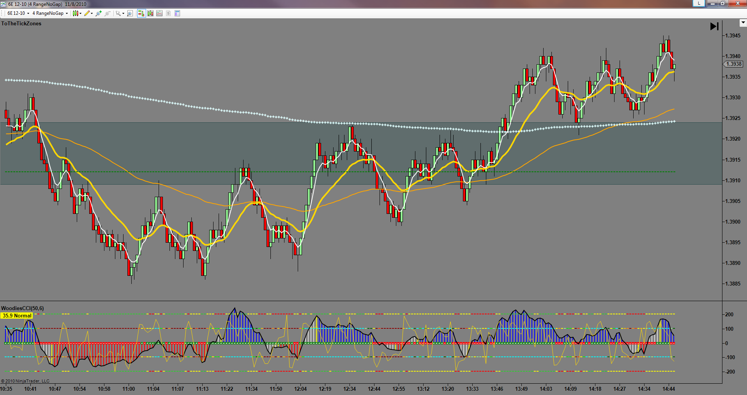Click the 200 CCI axis label
Viewport: 747px width, 395px height.
pos(729,314)
